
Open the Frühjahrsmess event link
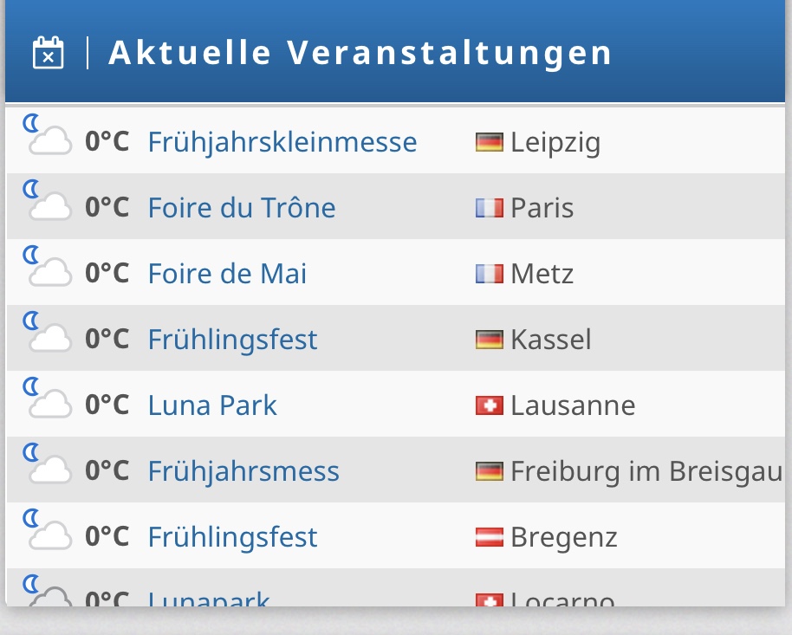243,471
